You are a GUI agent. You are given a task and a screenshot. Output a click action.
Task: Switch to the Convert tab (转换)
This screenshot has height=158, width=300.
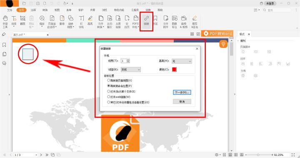pyautogui.click(x=45, y=10)
